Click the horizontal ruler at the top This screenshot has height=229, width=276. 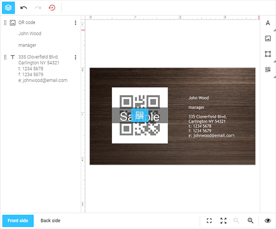click(172, 18)
